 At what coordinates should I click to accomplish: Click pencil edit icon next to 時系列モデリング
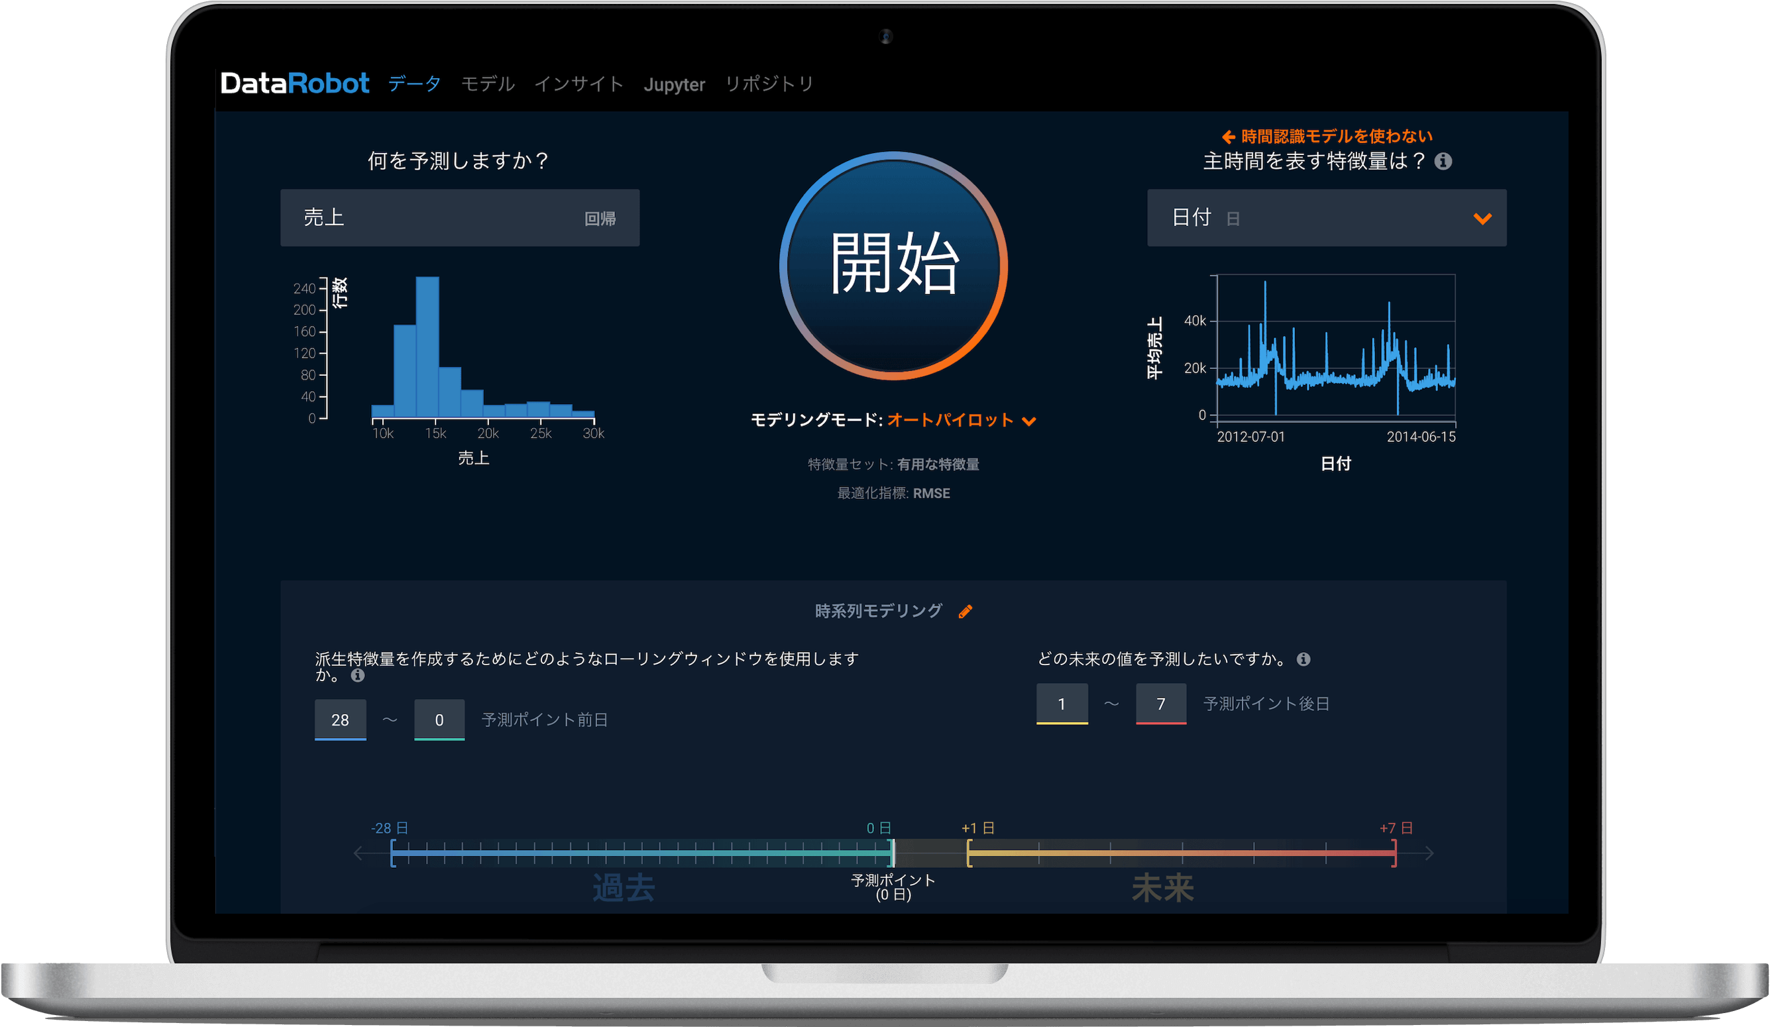965,611
